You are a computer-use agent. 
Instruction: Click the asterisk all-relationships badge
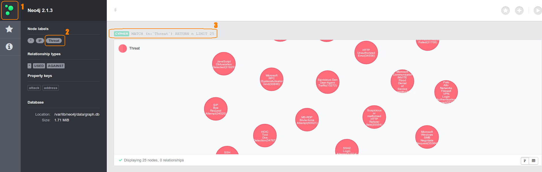[29, 66]
